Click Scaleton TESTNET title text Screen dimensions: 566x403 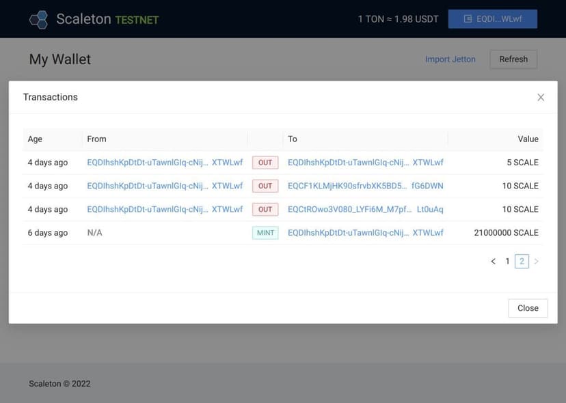click(x=107, y=19)
